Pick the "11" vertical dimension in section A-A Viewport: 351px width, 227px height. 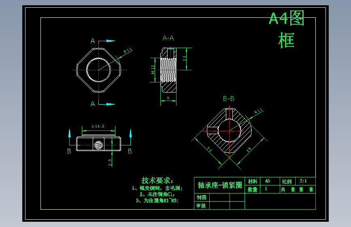coord(185,58)
